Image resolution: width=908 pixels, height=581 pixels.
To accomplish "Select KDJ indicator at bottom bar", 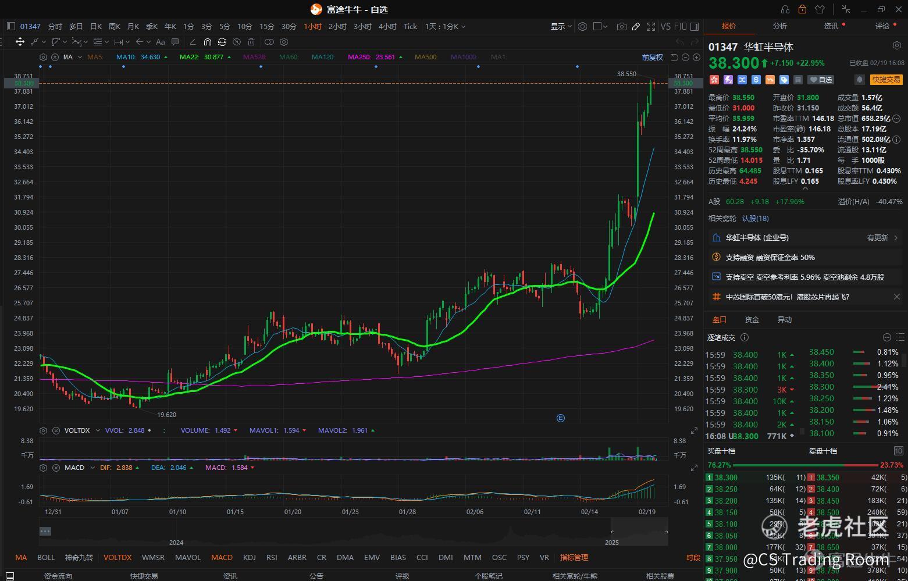I will coord(250,557).
